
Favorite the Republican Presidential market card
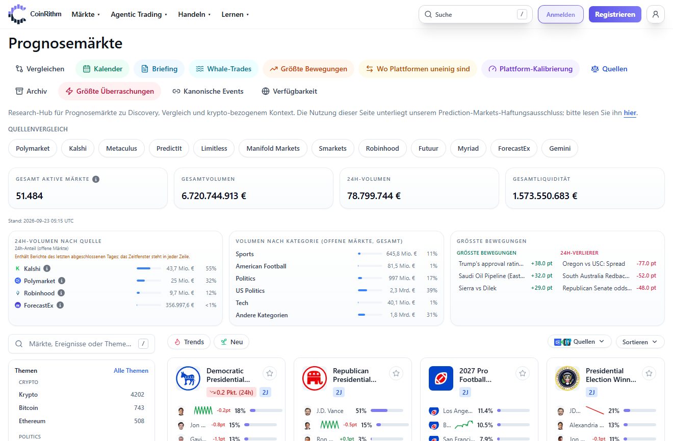coord(396,373)
